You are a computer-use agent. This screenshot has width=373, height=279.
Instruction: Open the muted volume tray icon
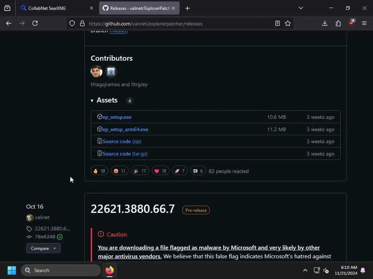[x=326, y=270]
